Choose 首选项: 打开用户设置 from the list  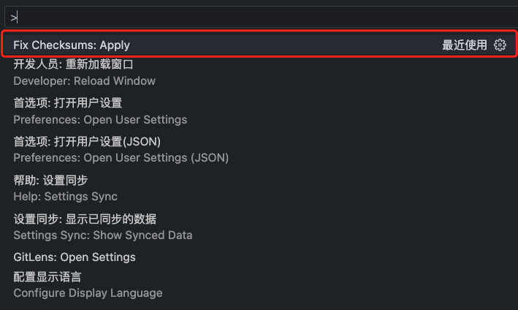pos(67,103)
